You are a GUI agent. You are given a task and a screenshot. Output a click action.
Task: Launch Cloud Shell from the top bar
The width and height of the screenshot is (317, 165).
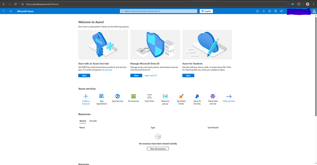pyautogui.click(x=257, y=11)
